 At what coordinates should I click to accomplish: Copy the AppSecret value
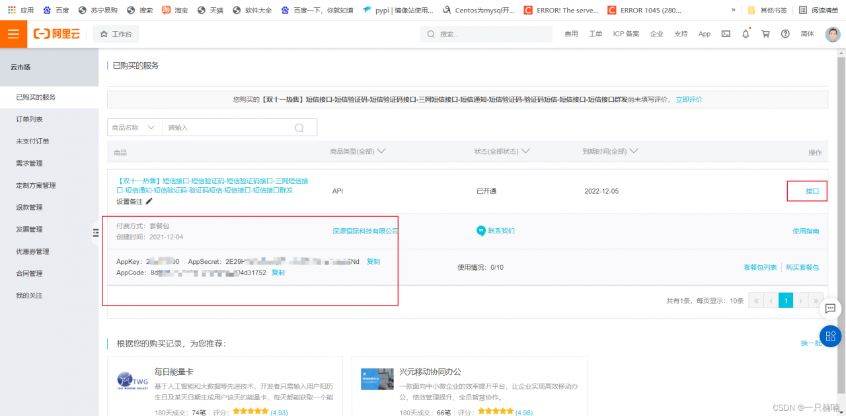point(373,261)
